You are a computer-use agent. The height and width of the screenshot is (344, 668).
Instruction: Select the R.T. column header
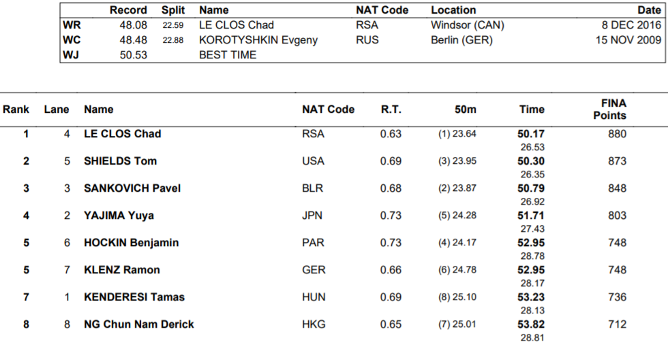click(x=391, y=109)
